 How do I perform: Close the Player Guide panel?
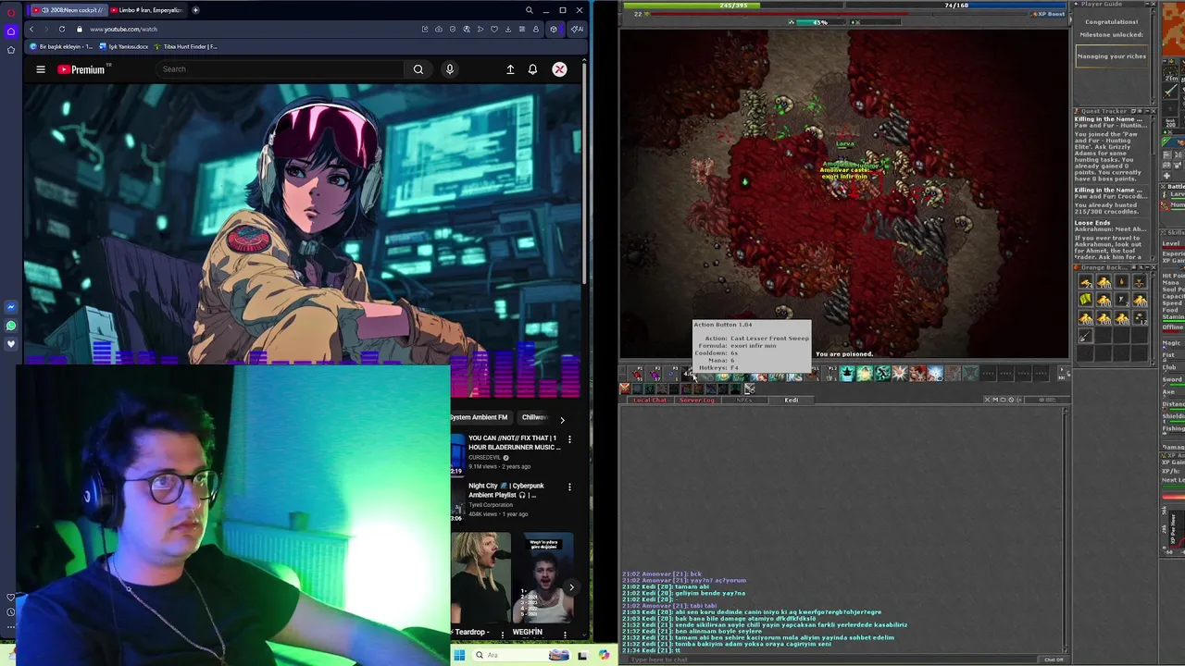coord(1152,5)
